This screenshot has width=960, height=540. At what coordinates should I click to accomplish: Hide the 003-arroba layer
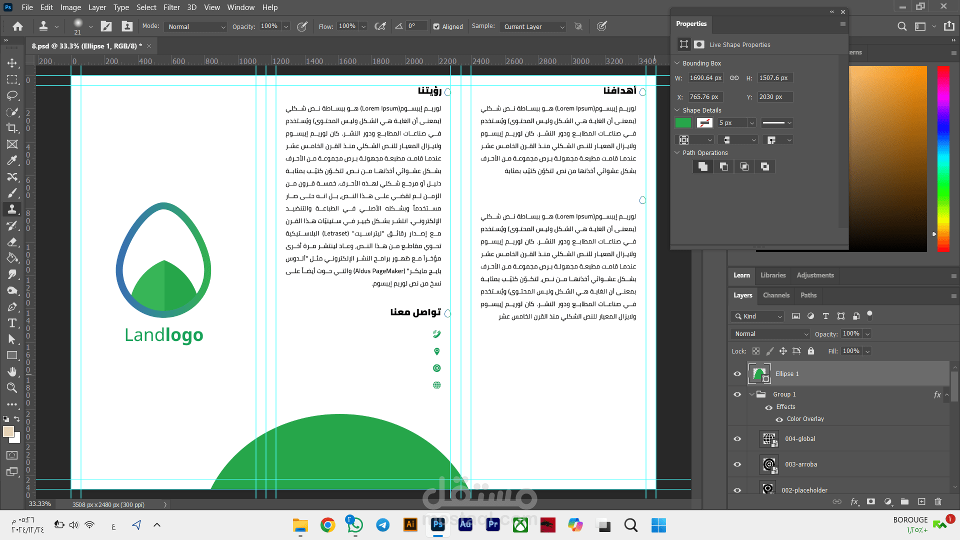737,464
